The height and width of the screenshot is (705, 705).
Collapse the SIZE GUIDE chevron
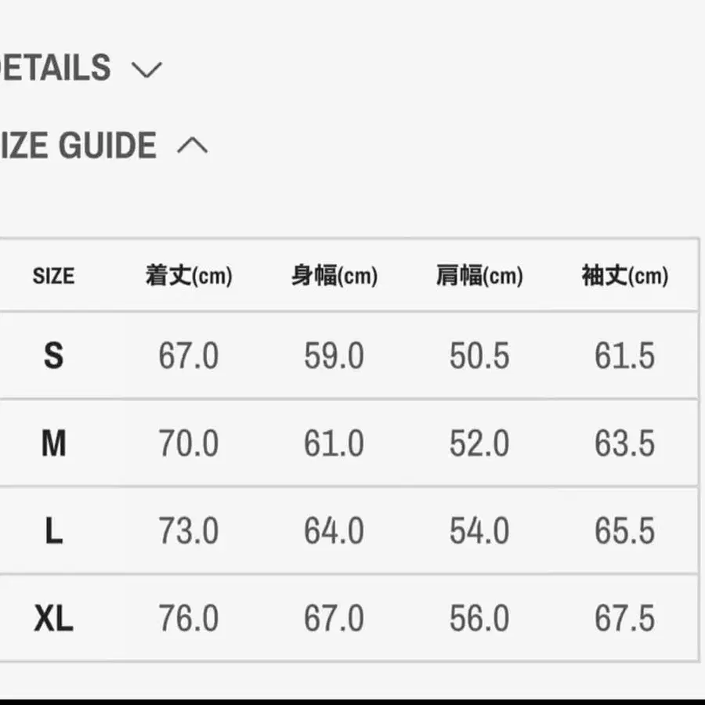click(x=192, y=146)
